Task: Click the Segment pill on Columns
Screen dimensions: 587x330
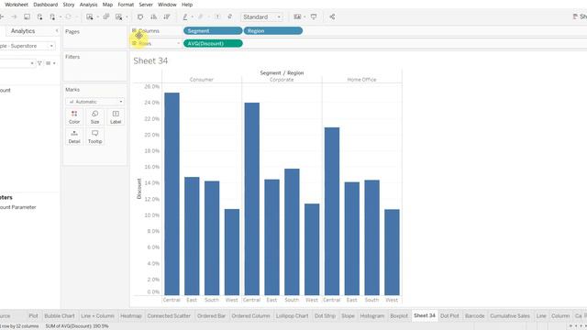Action: pos(213,30)
